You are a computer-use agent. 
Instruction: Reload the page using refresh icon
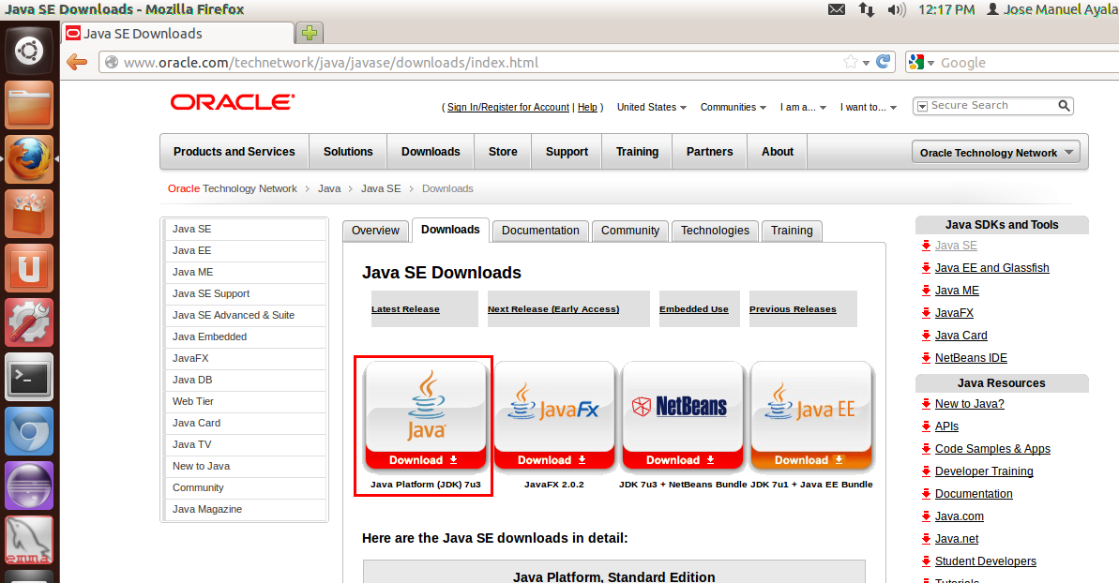pyautogui.click(x=883, y=62)
